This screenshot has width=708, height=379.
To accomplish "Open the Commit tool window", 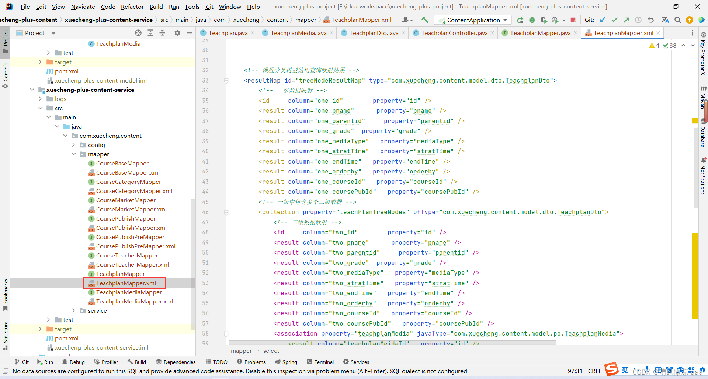I will (x=5, y=76).
